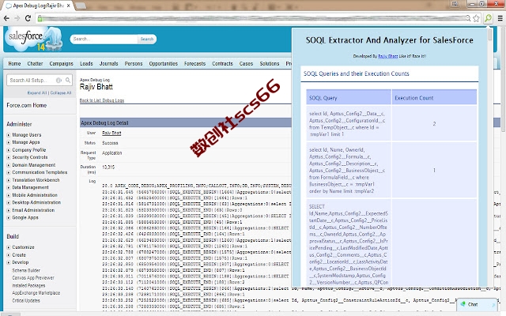Click Back to List: Debug Logs link
Viewport: 506px width, 316px height.
coord(102,100)
